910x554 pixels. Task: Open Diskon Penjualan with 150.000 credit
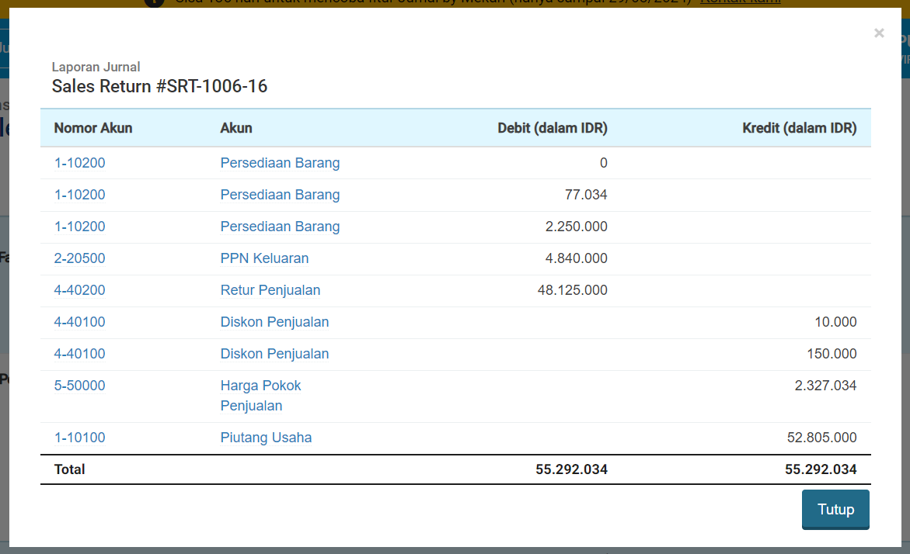274,354
